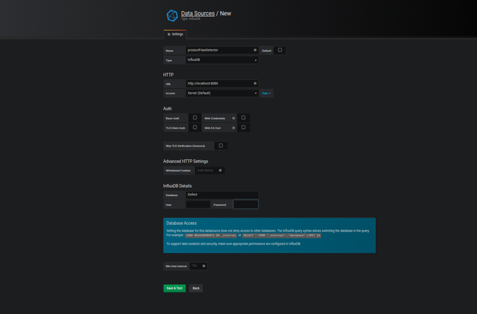Open the Data Sources breadcrumb link

coord(198,14)
